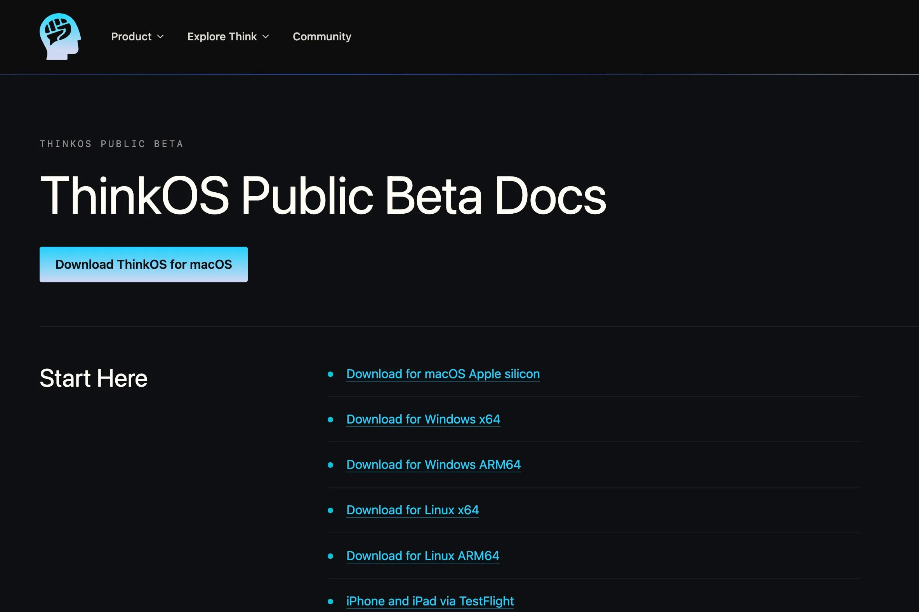Click the Start Here heading
The height and width of the screenshot is (612, 919).
tap(94, 378)
